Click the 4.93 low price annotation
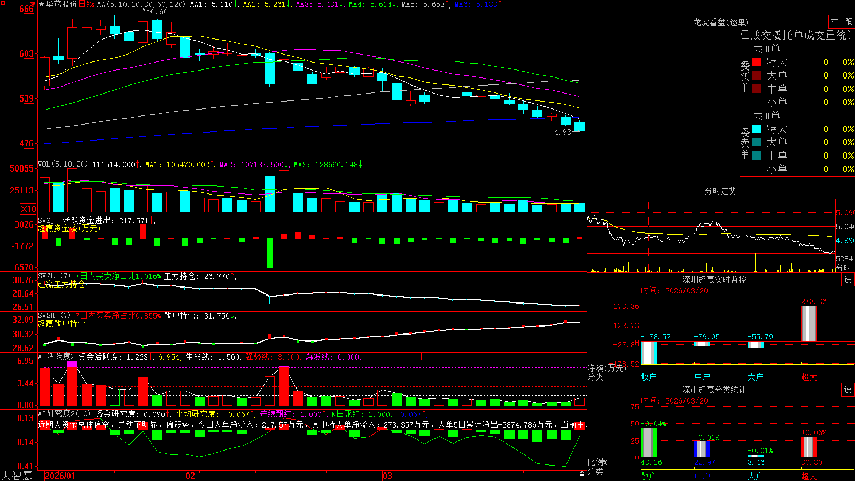Viewport: 855px width, 481px height. (x=563, y=132)
